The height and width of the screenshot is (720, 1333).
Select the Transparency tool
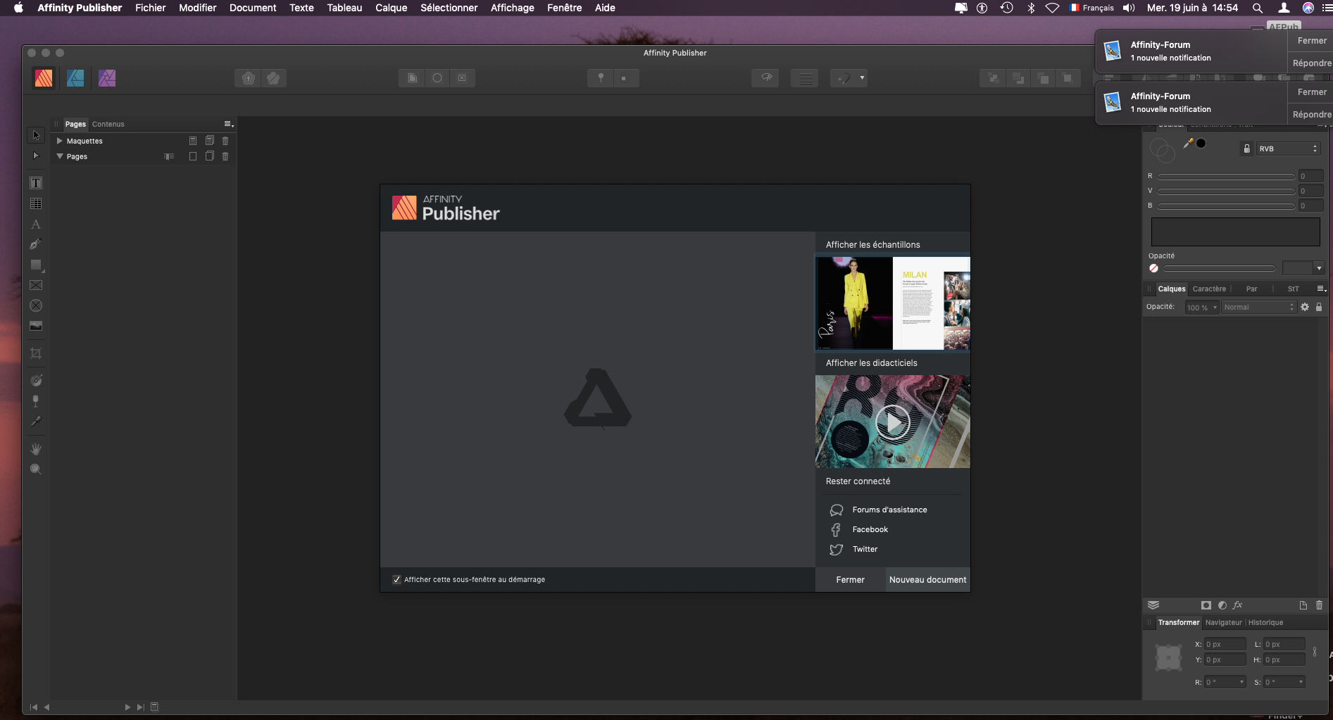pyautogui.click(x=36, y=400)
